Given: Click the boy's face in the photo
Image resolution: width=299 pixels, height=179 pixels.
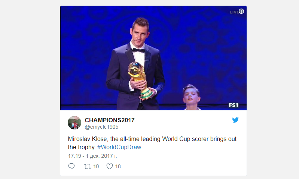Looking at the screenshot, I should pos(191,96).
